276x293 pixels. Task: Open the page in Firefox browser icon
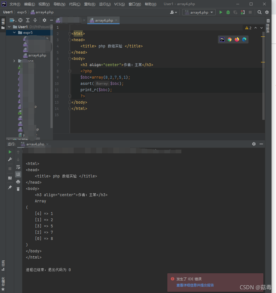coord(237,39)
